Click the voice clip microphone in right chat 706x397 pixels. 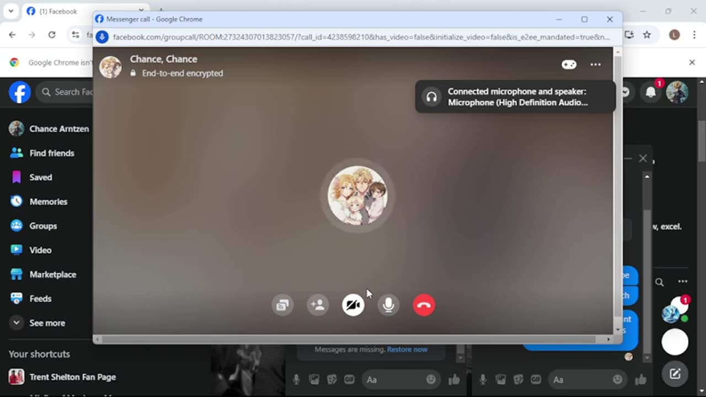click(x=483, y=379)
